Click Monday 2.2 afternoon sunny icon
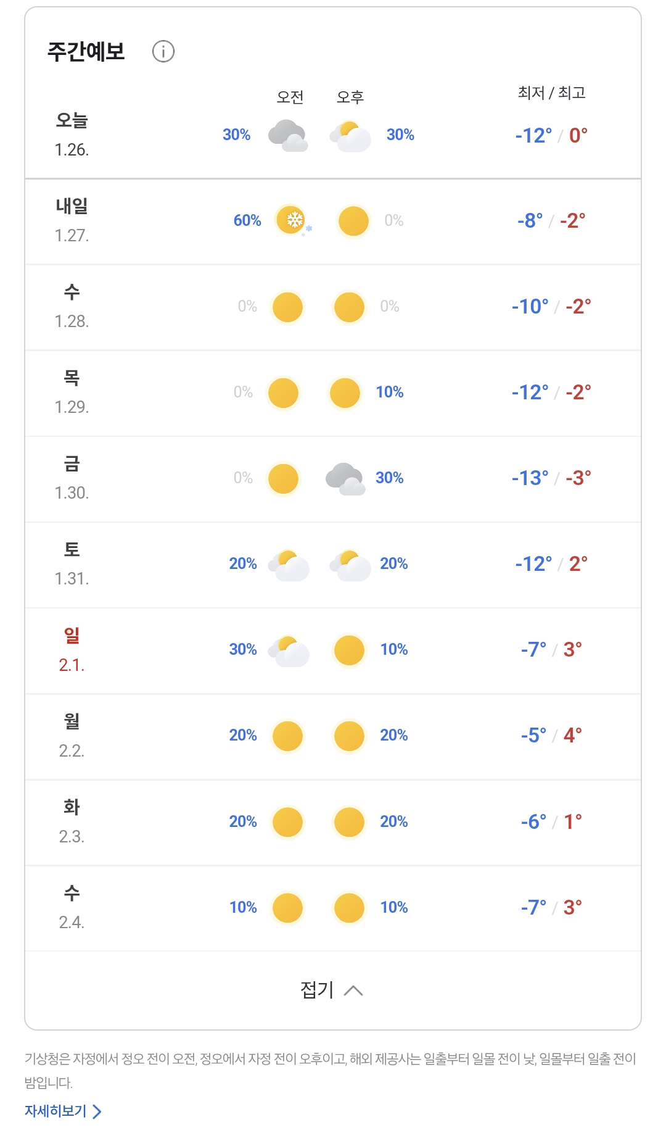Screen dimensions: 666x1138 click(349, 736)
